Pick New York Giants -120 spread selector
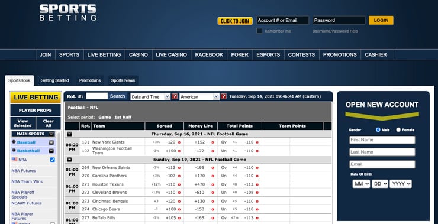The width and height of the screenshot is (438, 224). 179,142
